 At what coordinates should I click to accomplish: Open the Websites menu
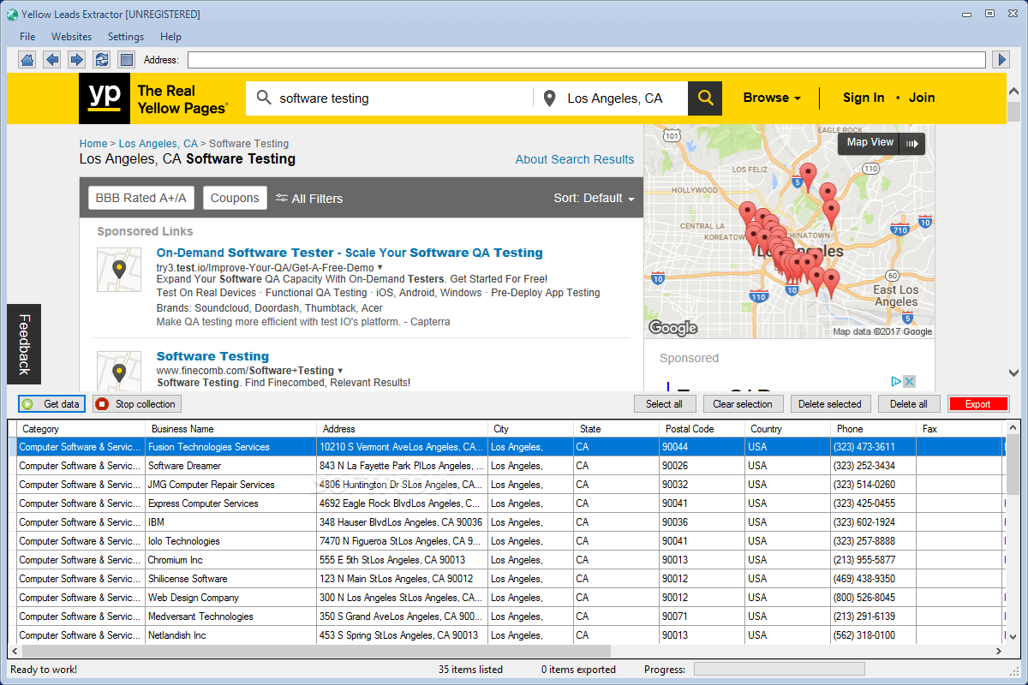(x=71, y=36)
